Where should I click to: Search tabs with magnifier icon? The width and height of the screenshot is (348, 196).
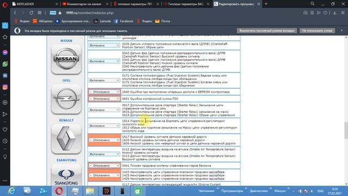tap(313, 4)
